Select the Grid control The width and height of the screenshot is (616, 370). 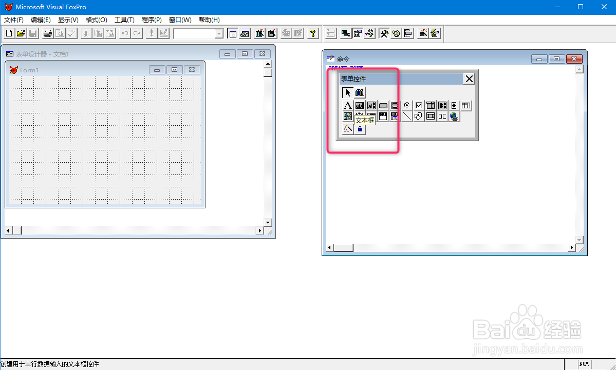click(x=466, y=105)
